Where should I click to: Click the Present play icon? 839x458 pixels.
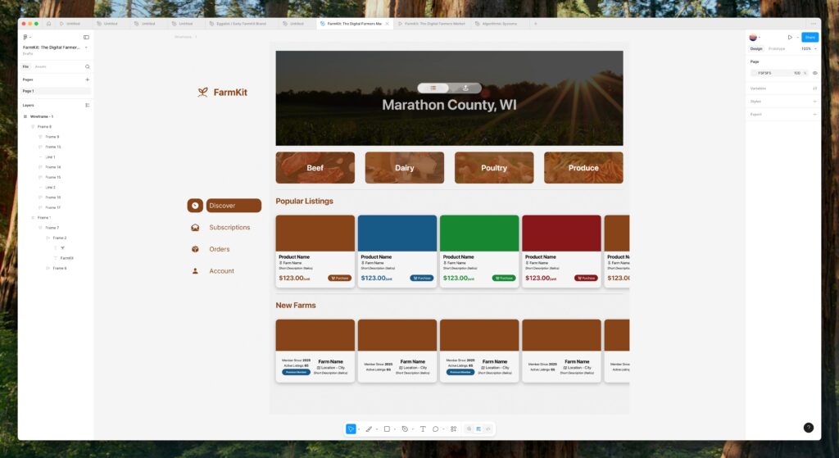click(790, 37)
